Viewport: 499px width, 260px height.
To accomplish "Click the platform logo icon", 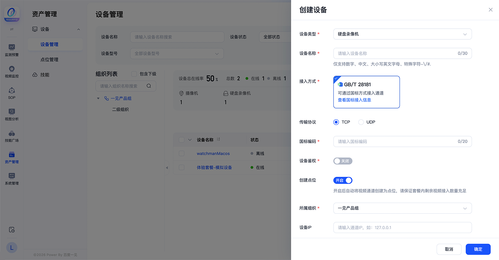I will 12,15.
